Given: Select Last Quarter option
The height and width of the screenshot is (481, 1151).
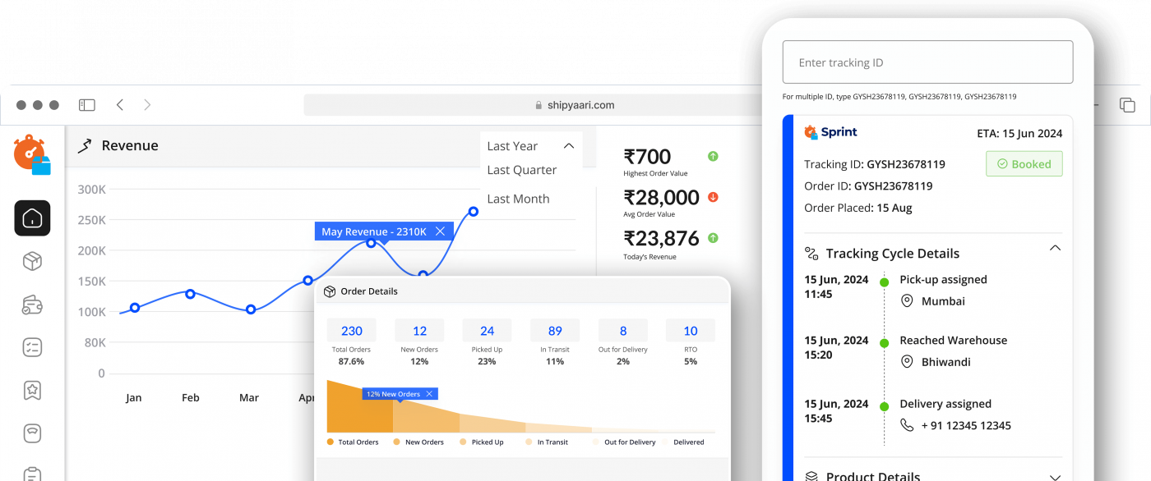Looking at the screenshot, I should pyautogui.click(x=522, y=170).
